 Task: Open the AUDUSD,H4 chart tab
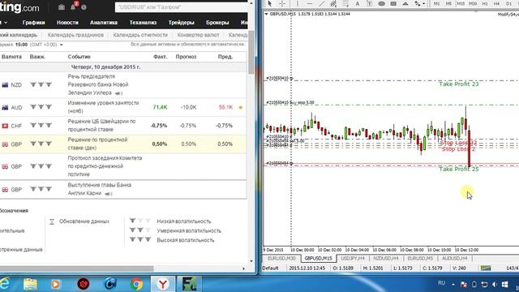454,258
